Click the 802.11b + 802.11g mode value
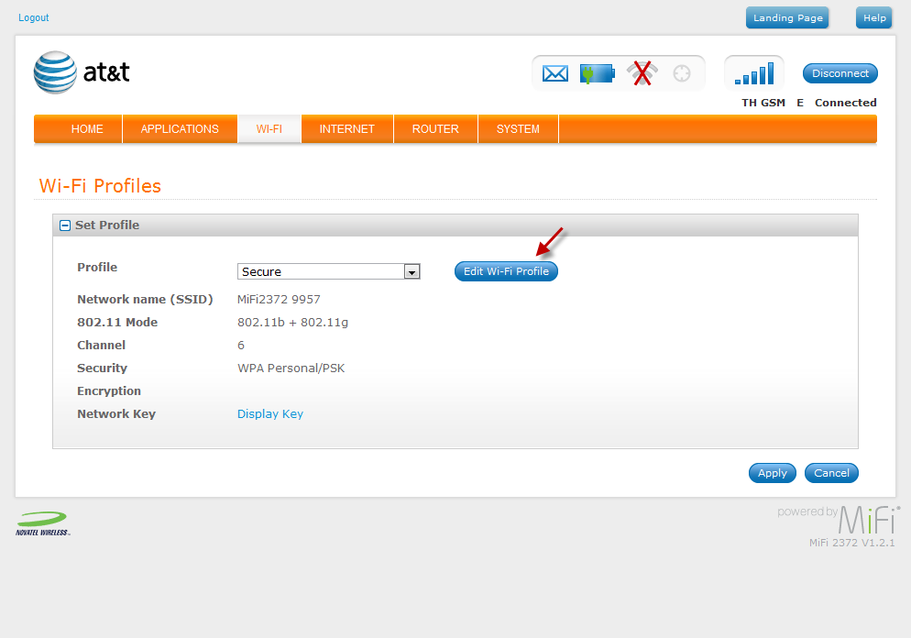Screen dimensions: 911x638 (x=293, y=323)
